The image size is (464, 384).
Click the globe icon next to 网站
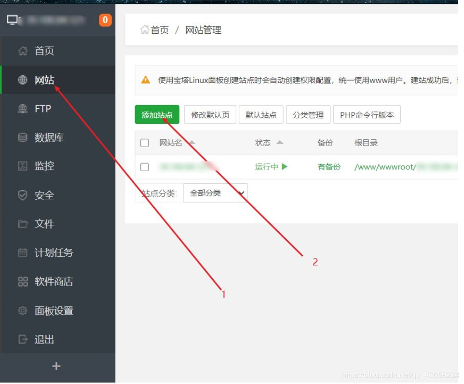tap(23, 80)
